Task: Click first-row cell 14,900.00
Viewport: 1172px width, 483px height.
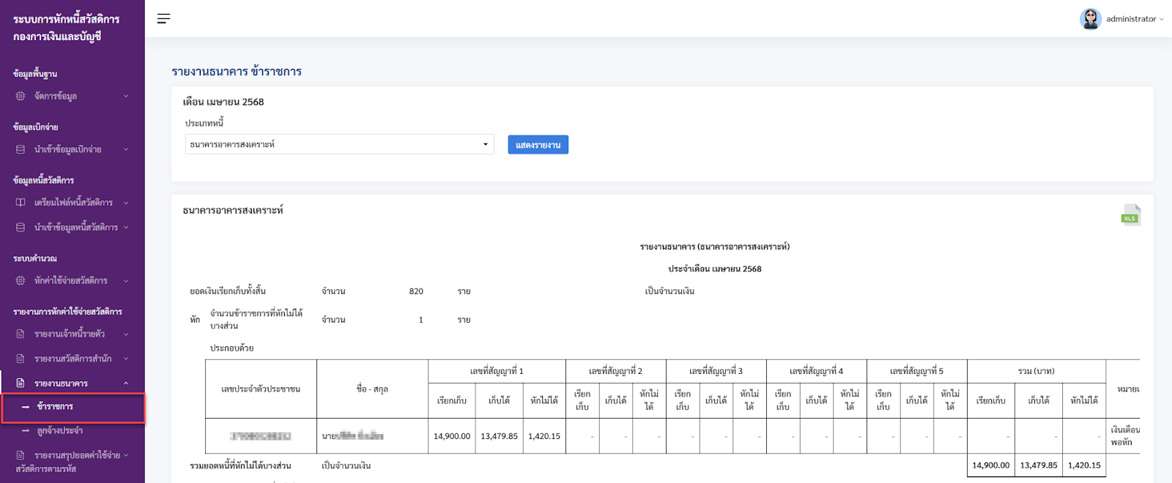Action: (452, 436)
